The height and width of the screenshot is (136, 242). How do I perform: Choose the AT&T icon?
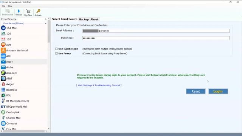coord(3,79)
